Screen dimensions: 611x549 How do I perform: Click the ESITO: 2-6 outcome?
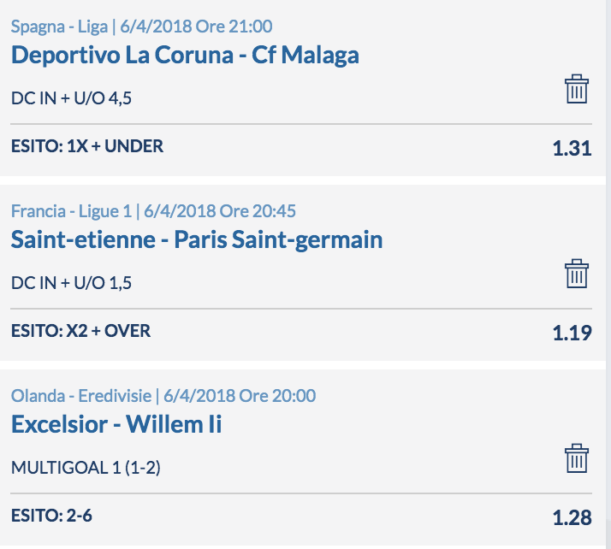[51, 515]
